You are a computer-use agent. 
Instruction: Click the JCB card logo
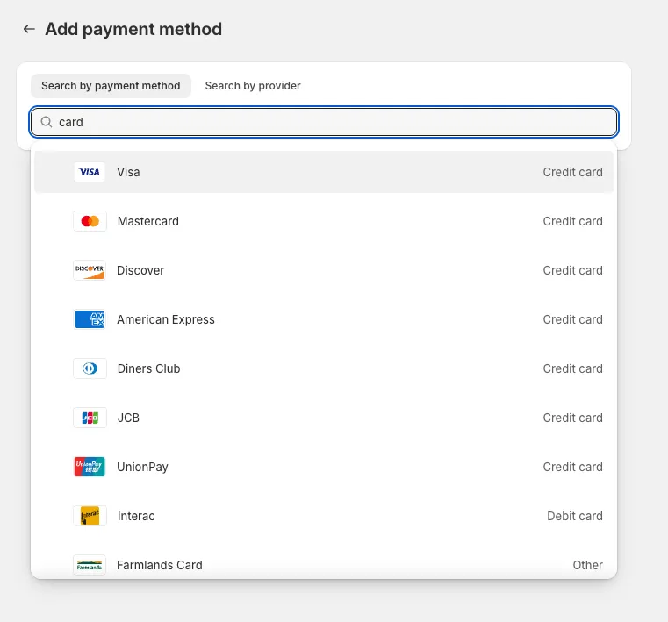tap(90, 418)
